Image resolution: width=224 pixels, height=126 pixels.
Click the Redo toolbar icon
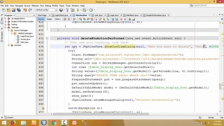pyautogui.click(x=30, y=10)
